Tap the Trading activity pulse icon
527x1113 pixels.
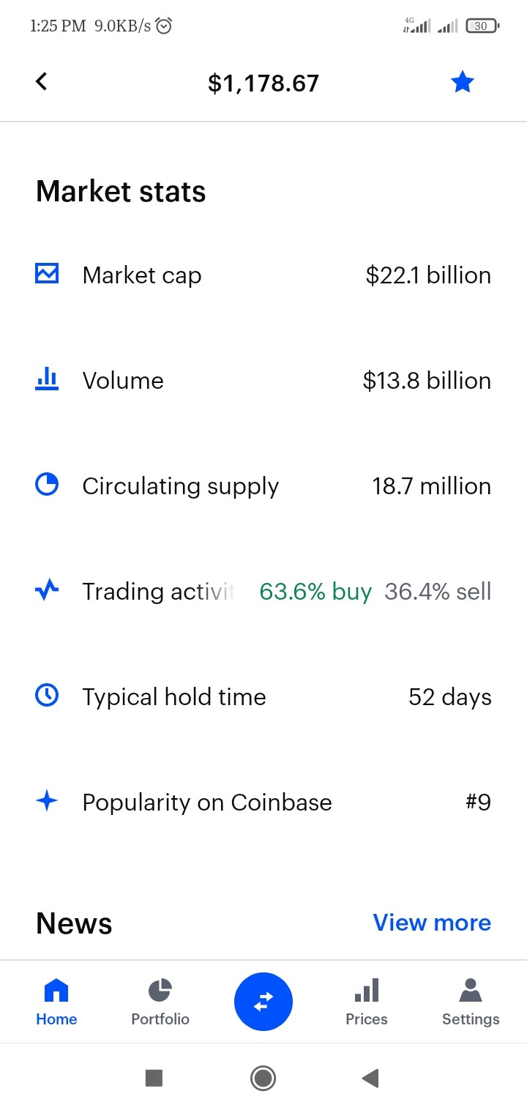tap(47, 590)
